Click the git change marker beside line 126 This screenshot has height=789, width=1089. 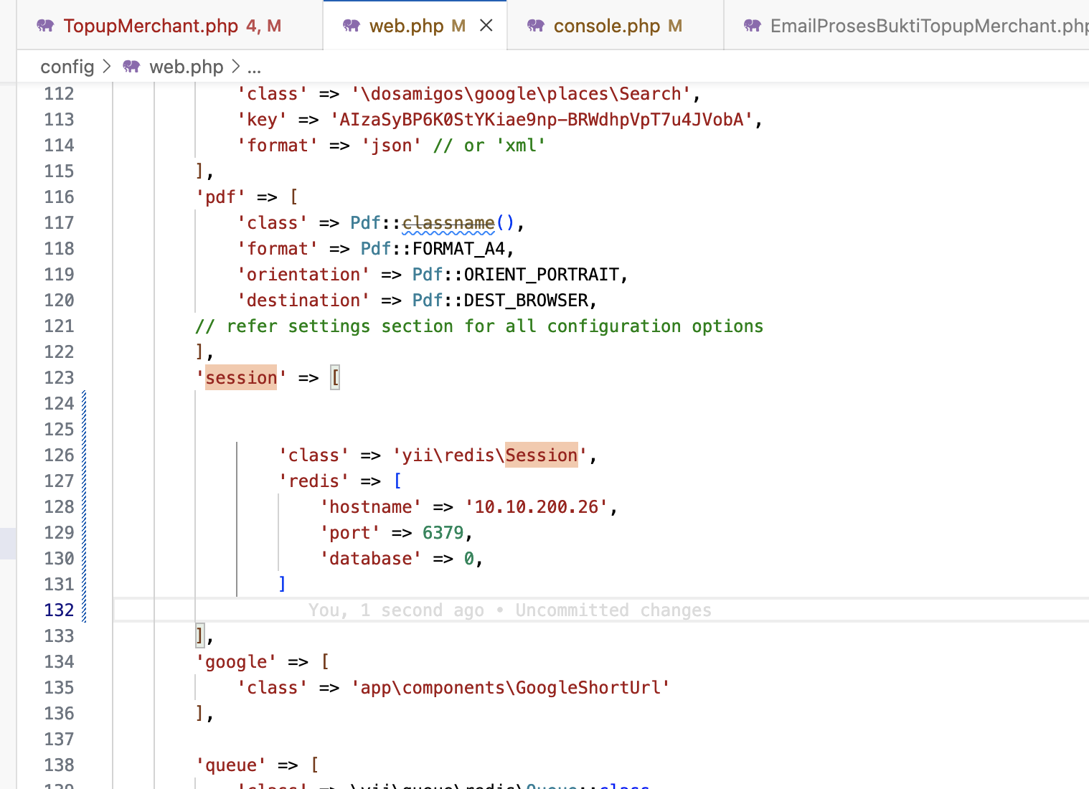pos(84,455)
